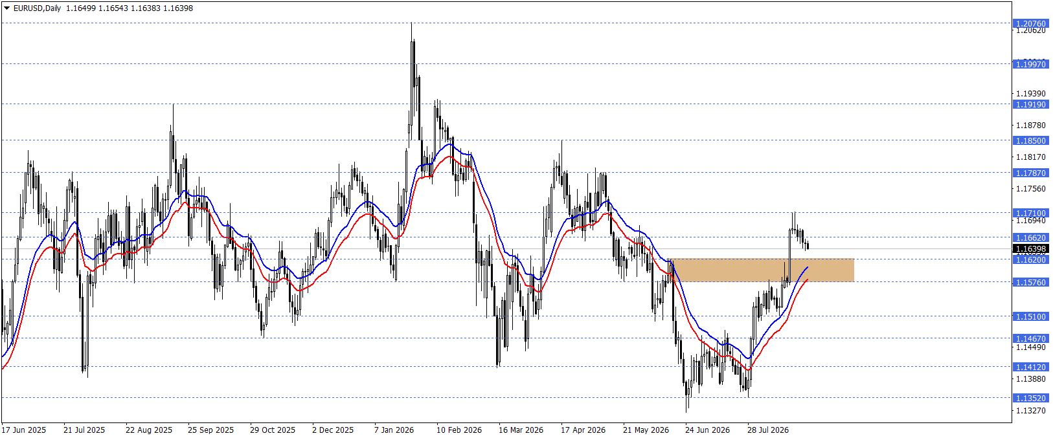Viewport: 1053px width, 438px height.
Task: Click the 1.16200 price level label
Action: tap(1030, 259)
